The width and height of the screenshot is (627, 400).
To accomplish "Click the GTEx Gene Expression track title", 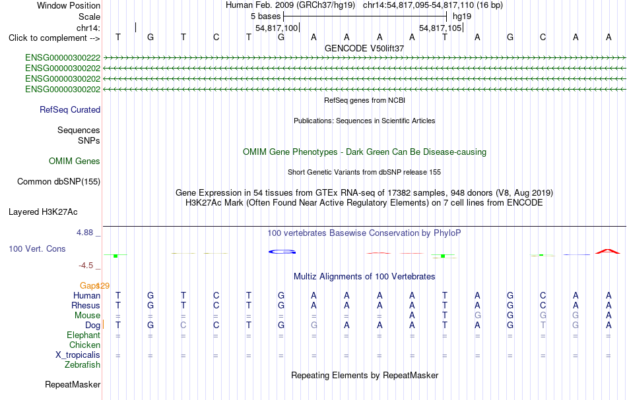I will point(364,193).
